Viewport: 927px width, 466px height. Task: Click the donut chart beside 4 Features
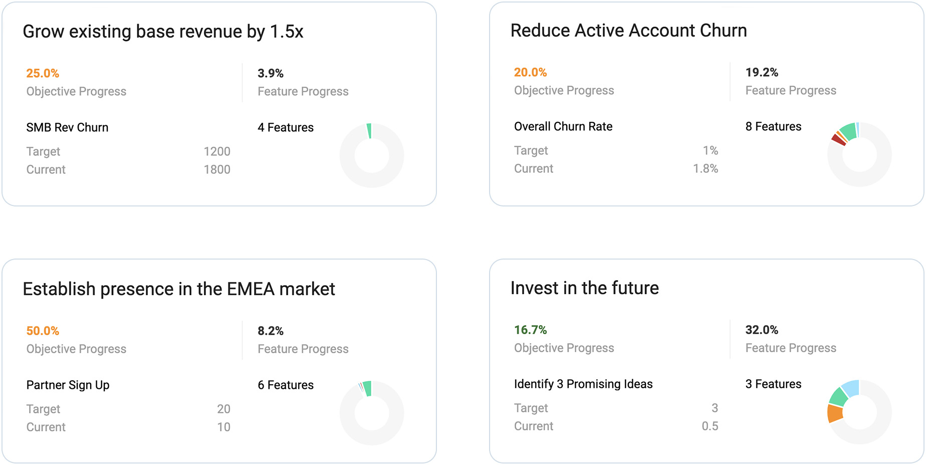(372, 155)
